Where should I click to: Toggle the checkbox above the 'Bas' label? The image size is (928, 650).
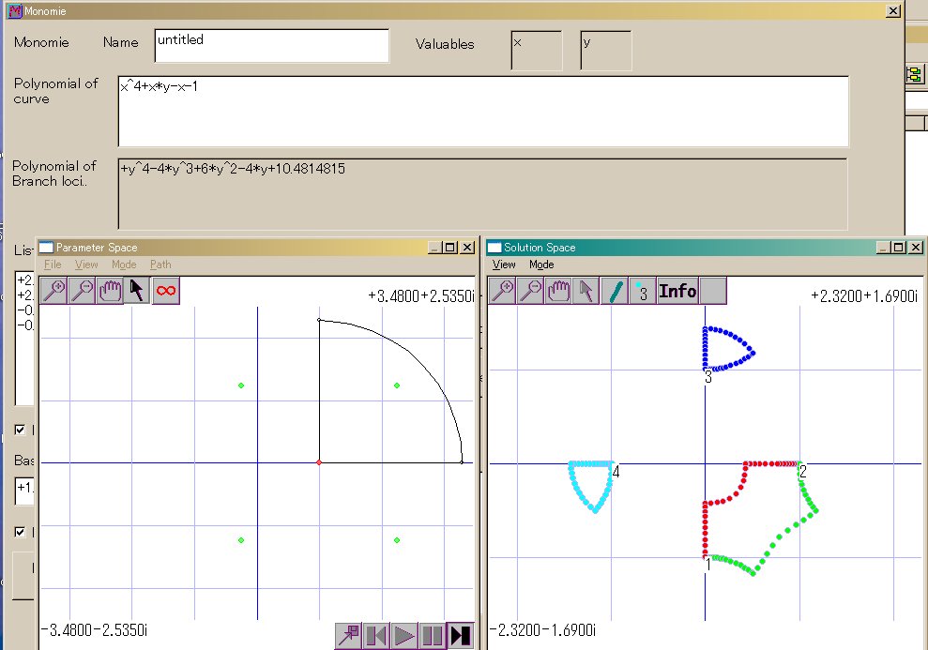20,430
